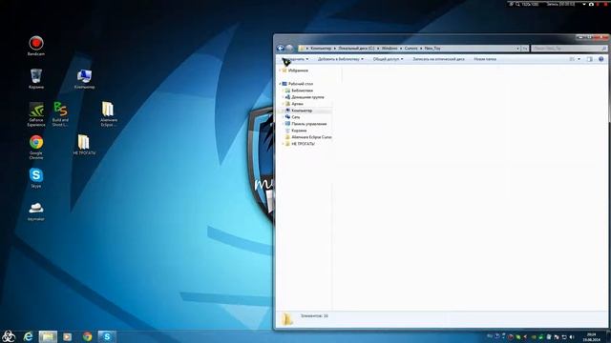Viewport: 611px width, 343px height.
Task: Select Домашняя группа in the navigation tree
Action: point(307,97)
